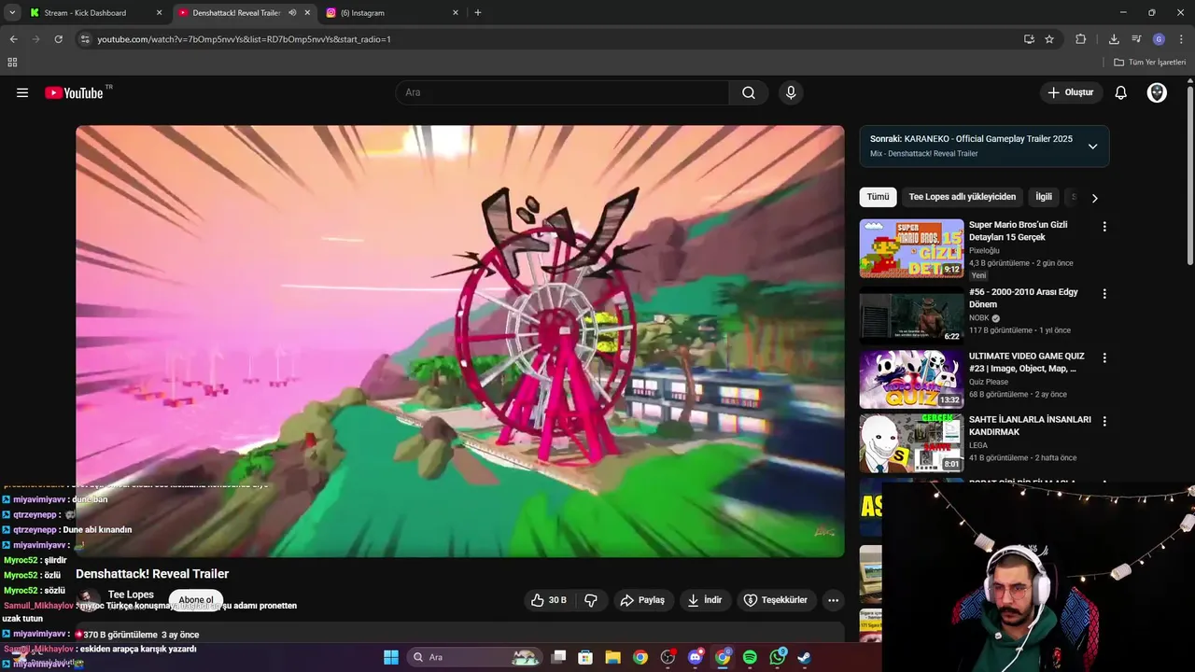Click the İndir download button
This screenshot has height=672, width=1195.
(705, 600)
